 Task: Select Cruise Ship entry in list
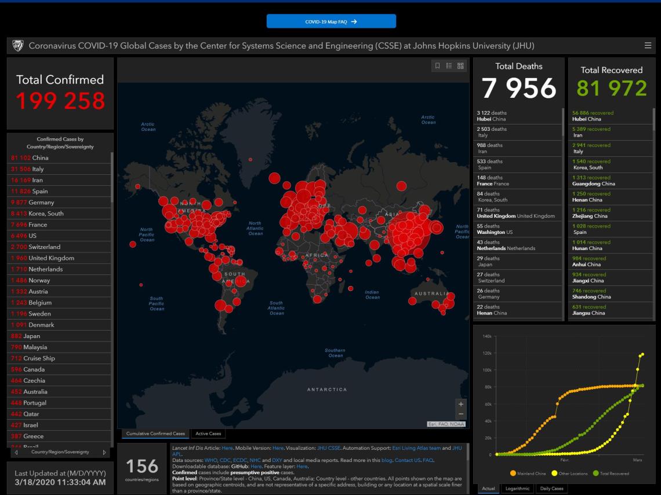[60, 358]
